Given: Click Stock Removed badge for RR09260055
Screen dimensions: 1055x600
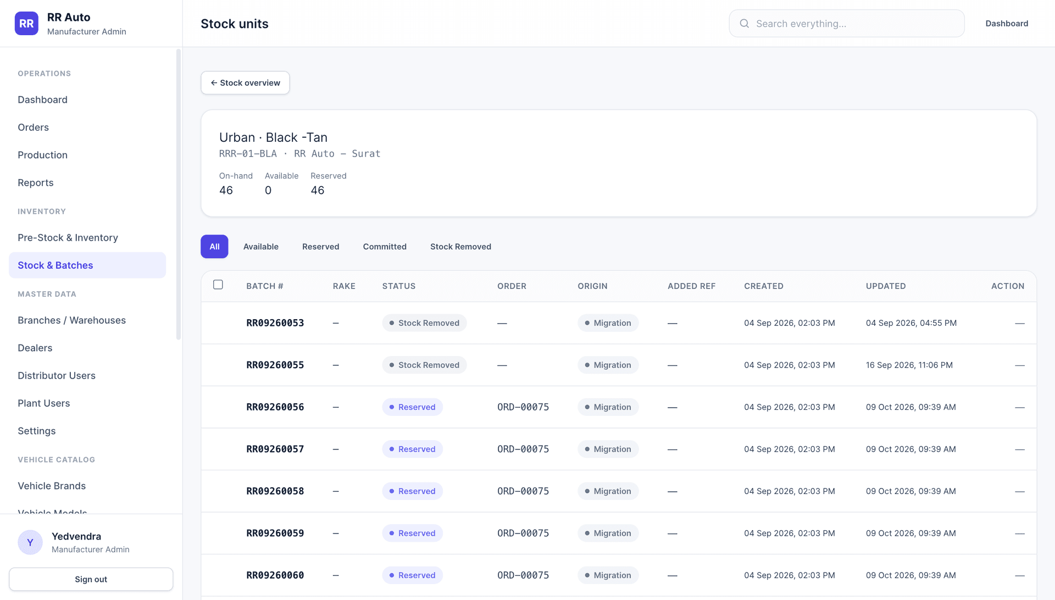Looking at the screenshot, I should click(424, 365).
